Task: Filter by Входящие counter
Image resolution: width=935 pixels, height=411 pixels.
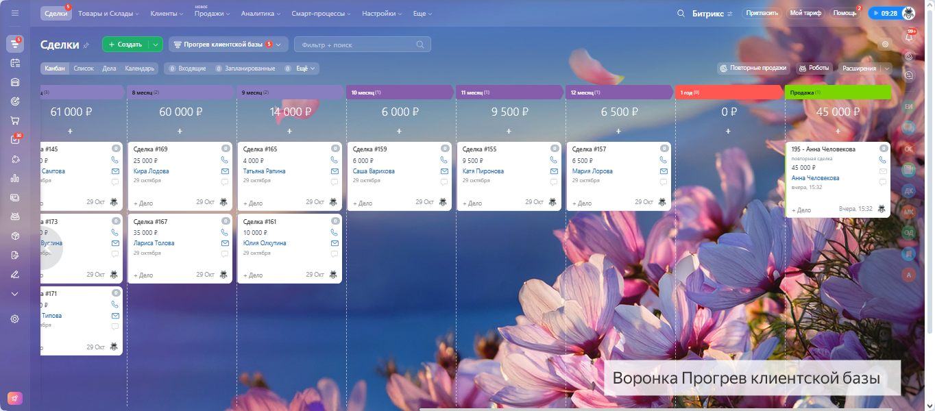Action: tap(187, 68)
